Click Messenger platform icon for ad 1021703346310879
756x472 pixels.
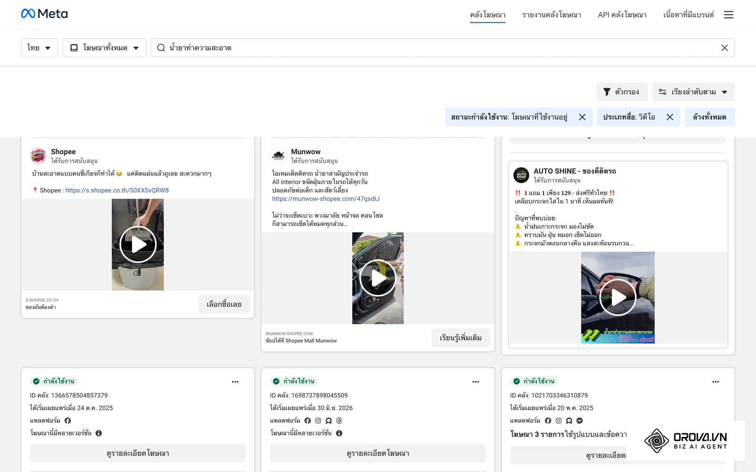(x=580, y=421)
